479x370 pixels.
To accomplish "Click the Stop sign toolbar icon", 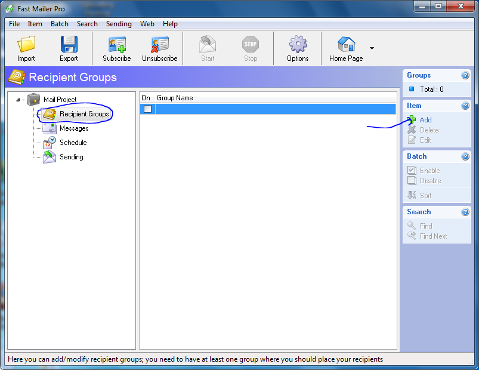I will coord(251,44).
